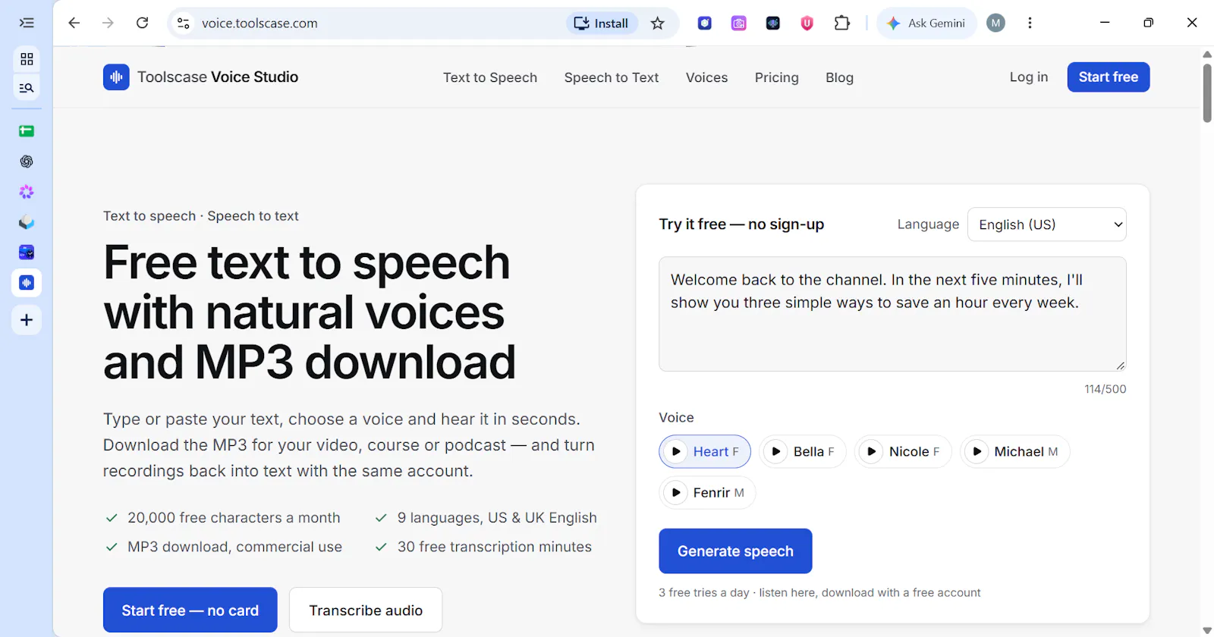
Task: Open the Blog nav link
Action: tap(839, 77)
